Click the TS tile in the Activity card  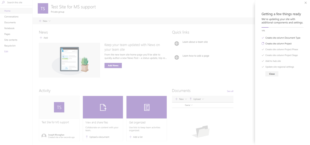pos(59,107)
